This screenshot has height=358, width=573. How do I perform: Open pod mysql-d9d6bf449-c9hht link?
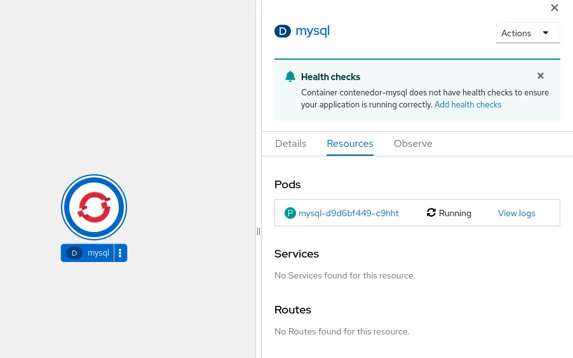(349, 213)
